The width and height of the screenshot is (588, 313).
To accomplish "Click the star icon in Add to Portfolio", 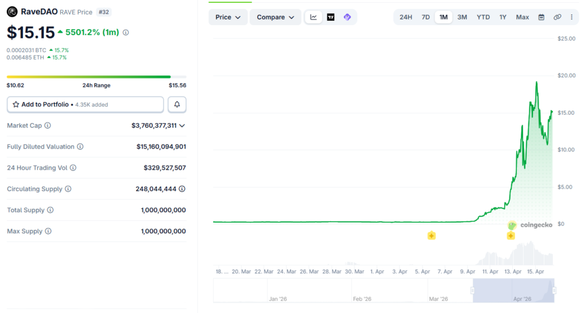I will click(16, 104).
